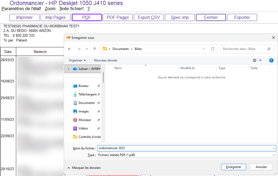Open the Zoom menu
Image resolution: width=278 pixels, height=176 pixels.
(x=50, y=9)
